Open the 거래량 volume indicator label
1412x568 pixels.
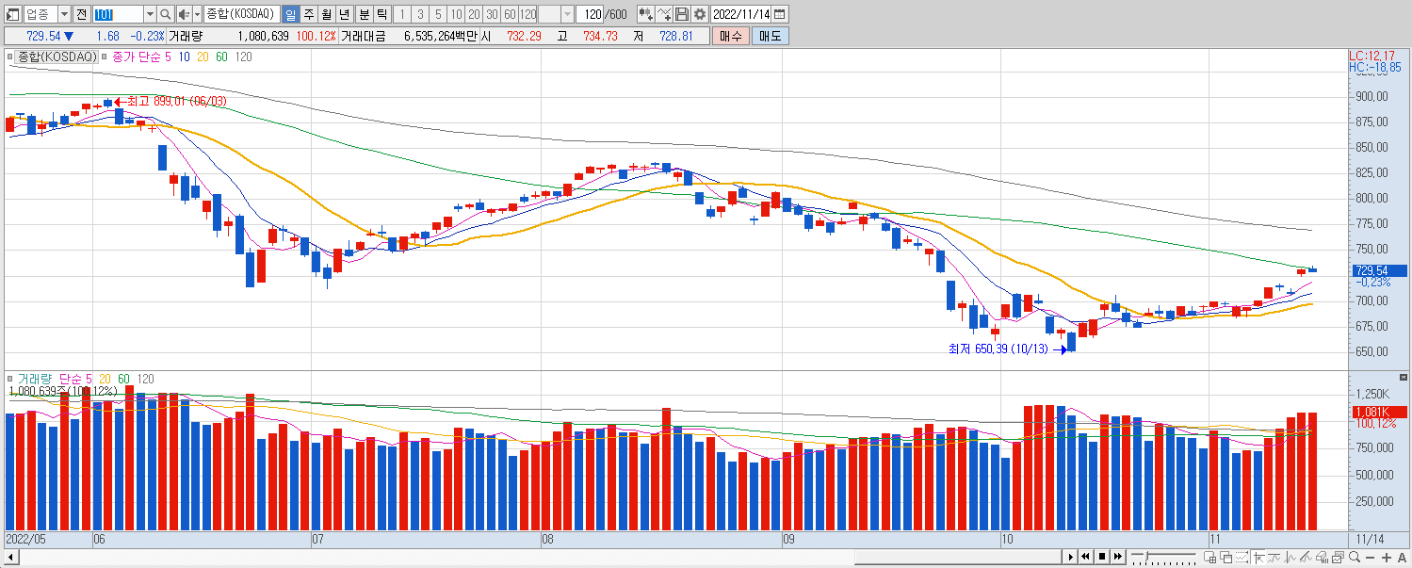36,379
